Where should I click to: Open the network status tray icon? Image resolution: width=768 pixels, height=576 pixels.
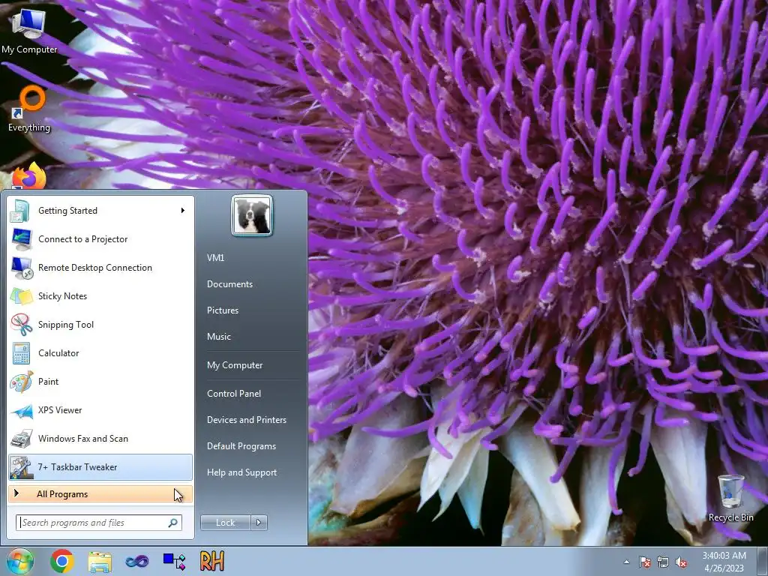663,562
